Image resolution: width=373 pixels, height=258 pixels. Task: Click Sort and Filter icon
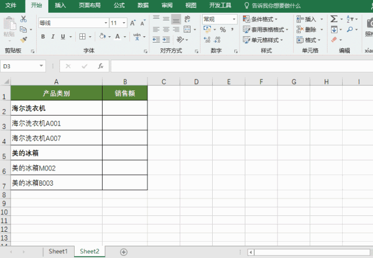click(x=350, y=19)
